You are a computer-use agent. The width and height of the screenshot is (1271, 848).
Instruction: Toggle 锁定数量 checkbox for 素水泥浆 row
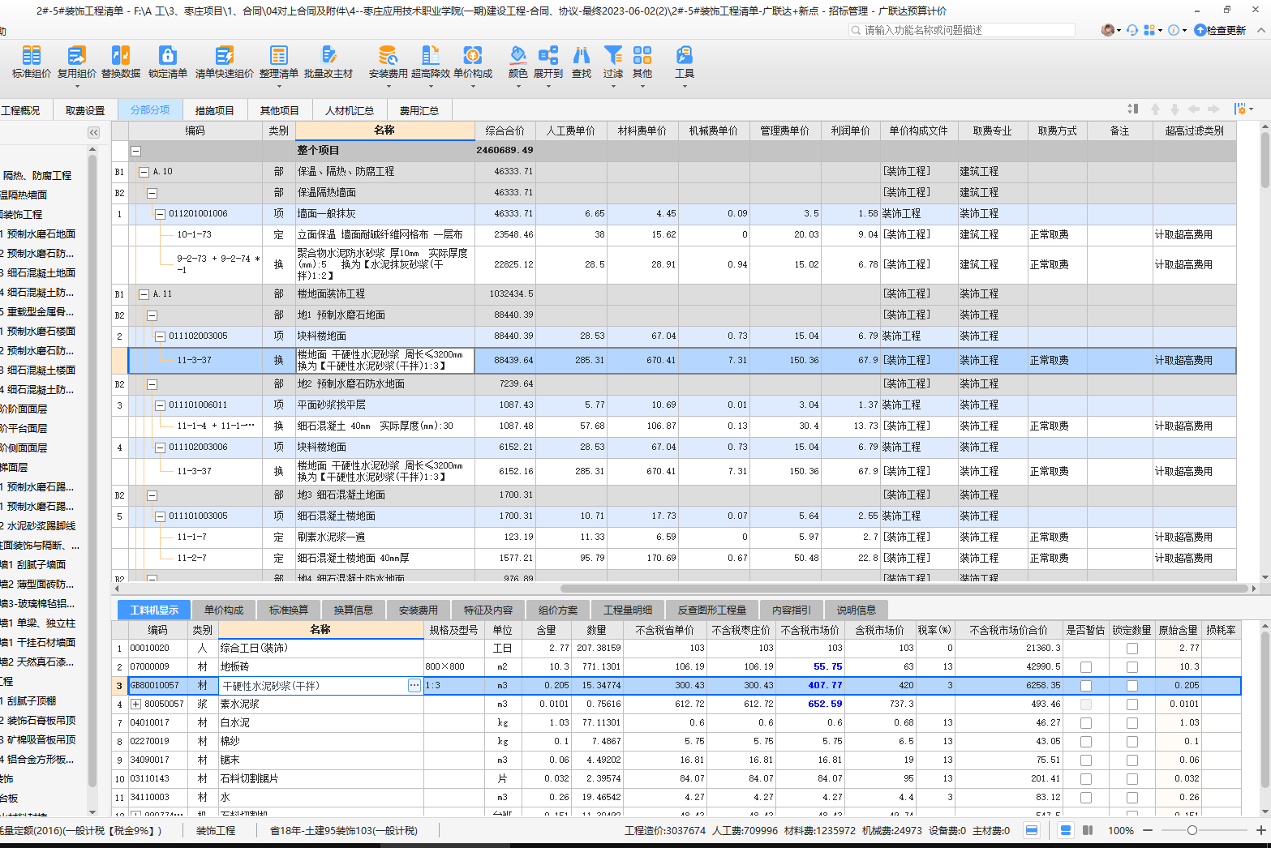[1131, 705]
